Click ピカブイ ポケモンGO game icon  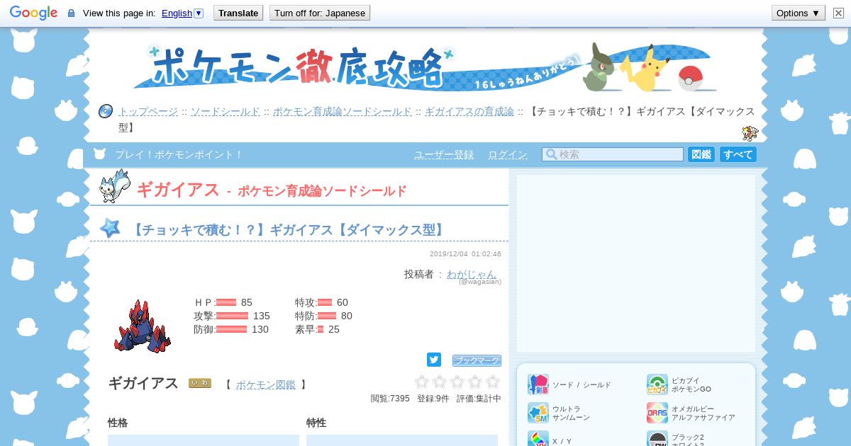pyautogui.click(x=657, y=384)
